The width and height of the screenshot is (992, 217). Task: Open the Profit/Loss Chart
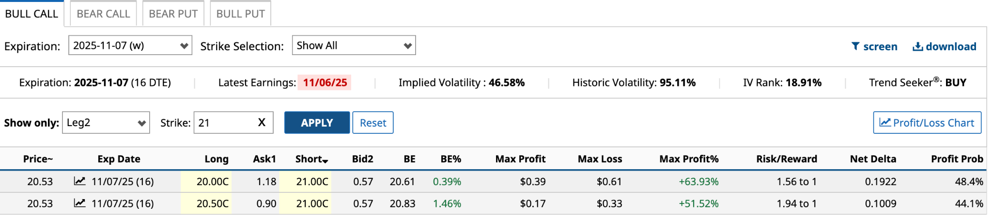(927, 123)
